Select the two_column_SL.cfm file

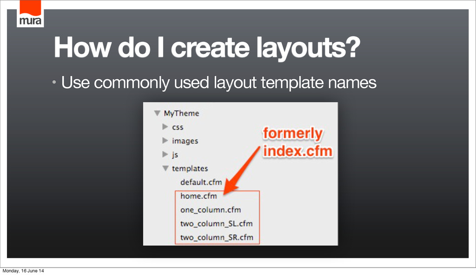click(x=217, y=224)
